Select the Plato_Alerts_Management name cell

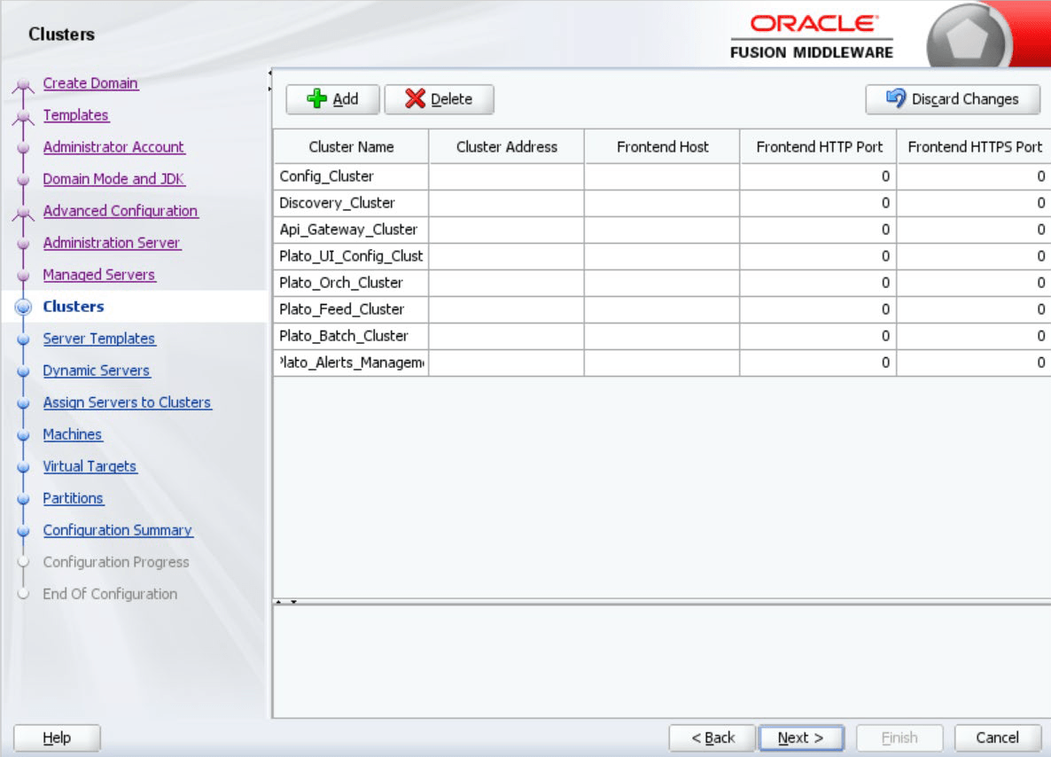click(351, 363)
